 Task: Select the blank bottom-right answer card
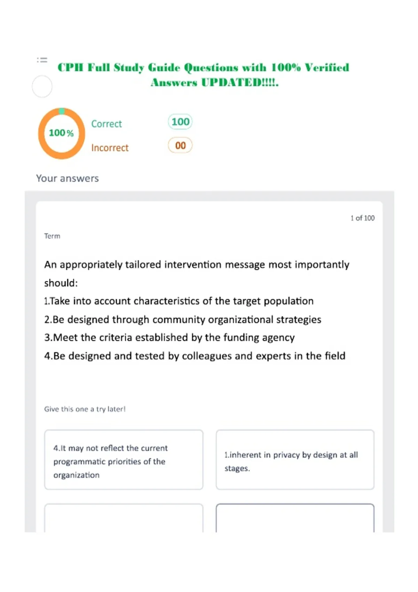point(295,518)
